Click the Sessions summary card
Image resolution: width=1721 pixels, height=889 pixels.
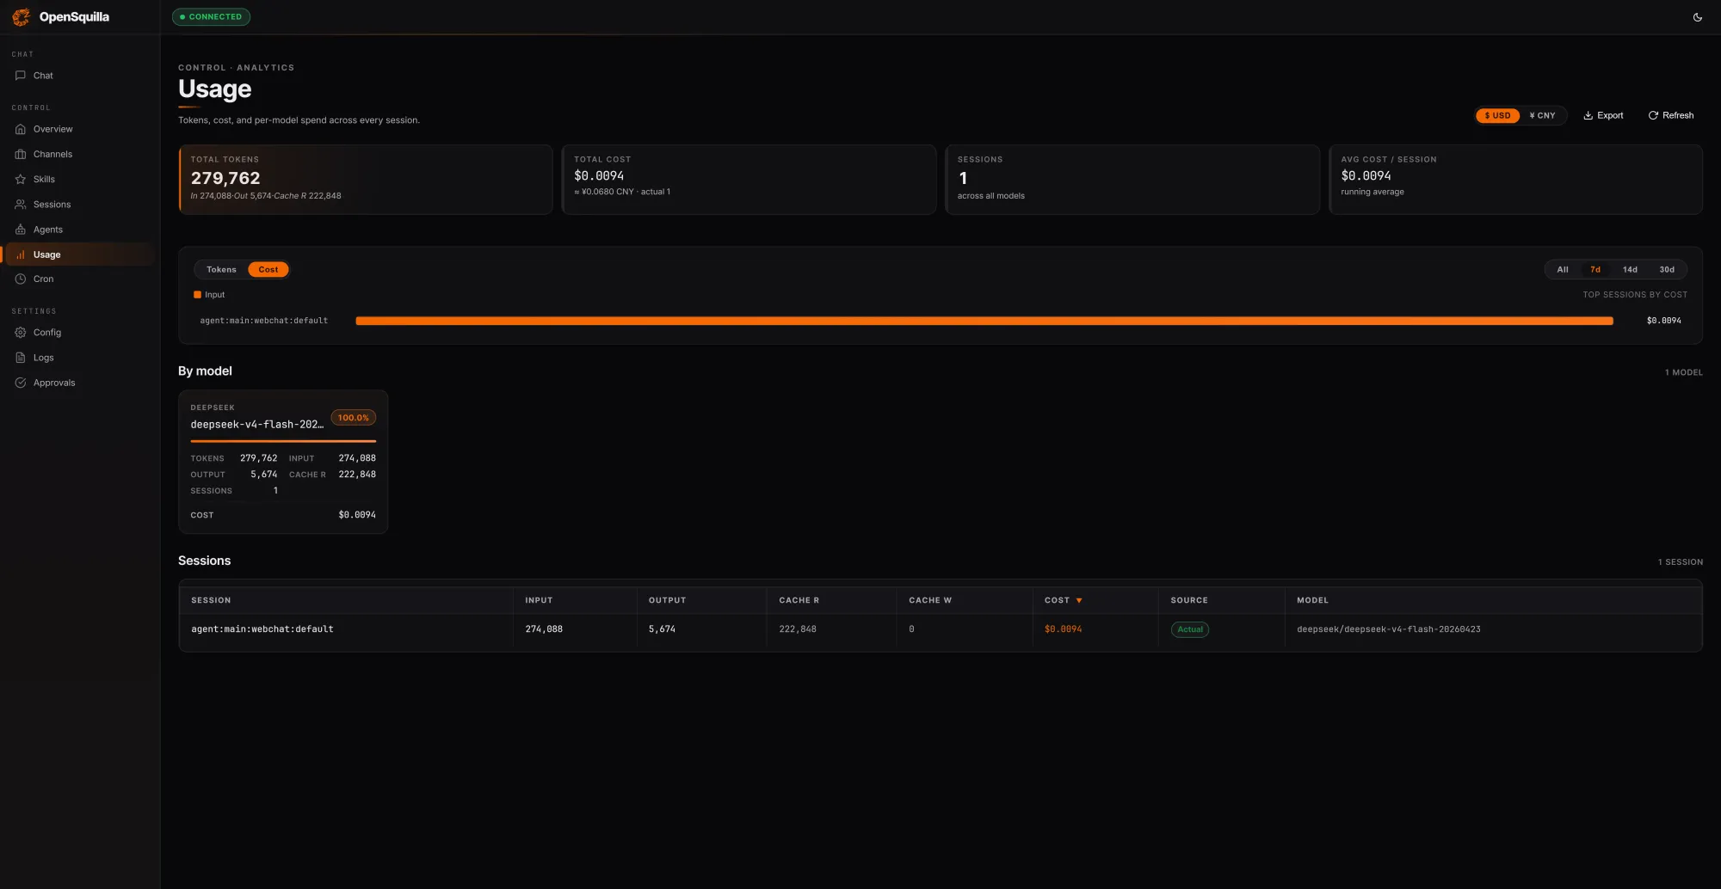click(1132, 179)
